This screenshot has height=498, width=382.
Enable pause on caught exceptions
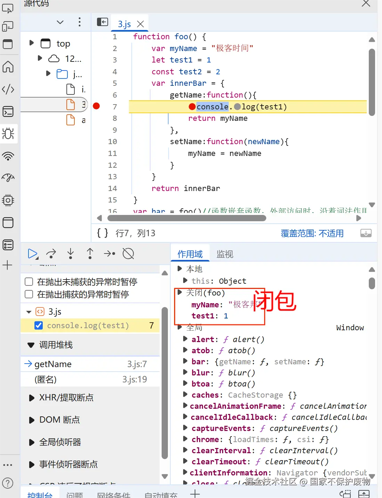tap(29, 294)
